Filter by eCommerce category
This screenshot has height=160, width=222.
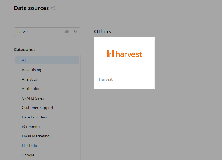tap(32, 127)
